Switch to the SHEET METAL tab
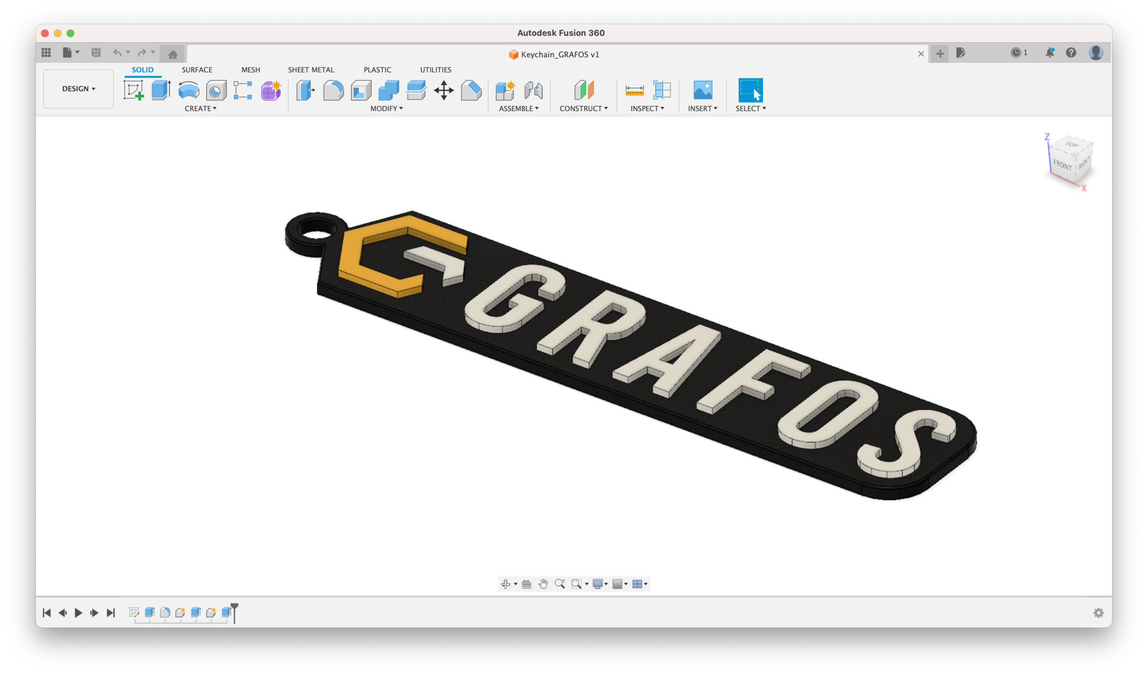Screen dimensions: 1148x675 click(311, 69)
